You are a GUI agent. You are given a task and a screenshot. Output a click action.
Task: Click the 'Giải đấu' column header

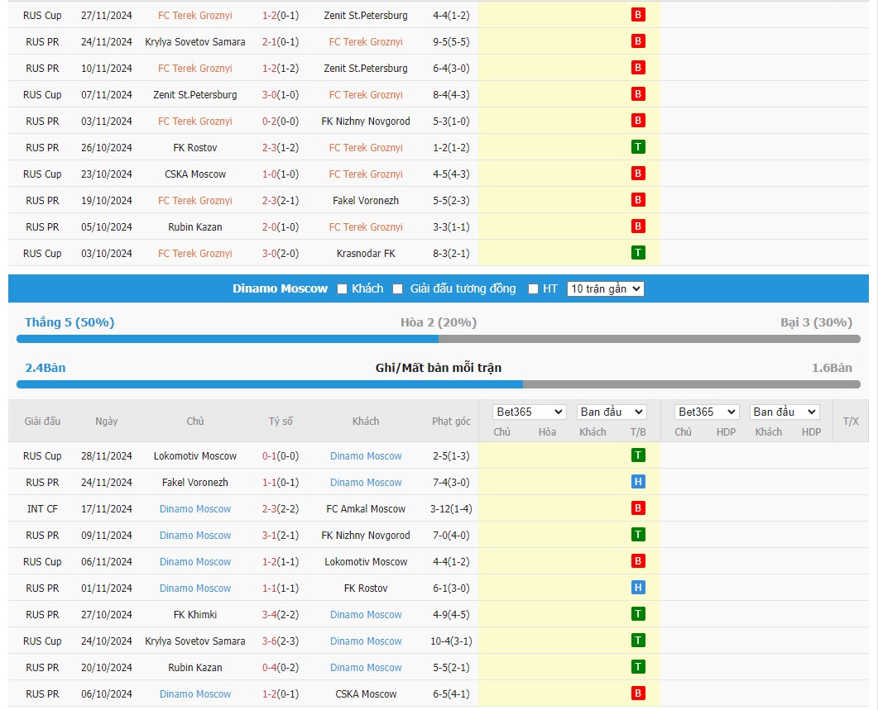click(42, 422)
